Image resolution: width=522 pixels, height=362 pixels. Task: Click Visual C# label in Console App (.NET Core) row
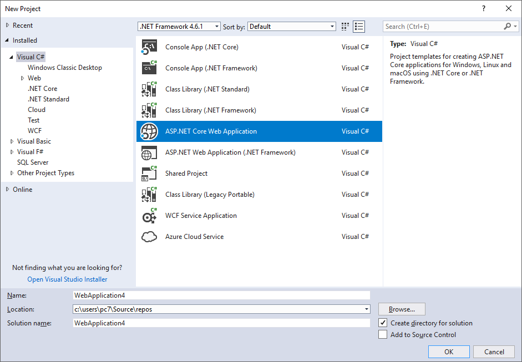pos(355,47)
